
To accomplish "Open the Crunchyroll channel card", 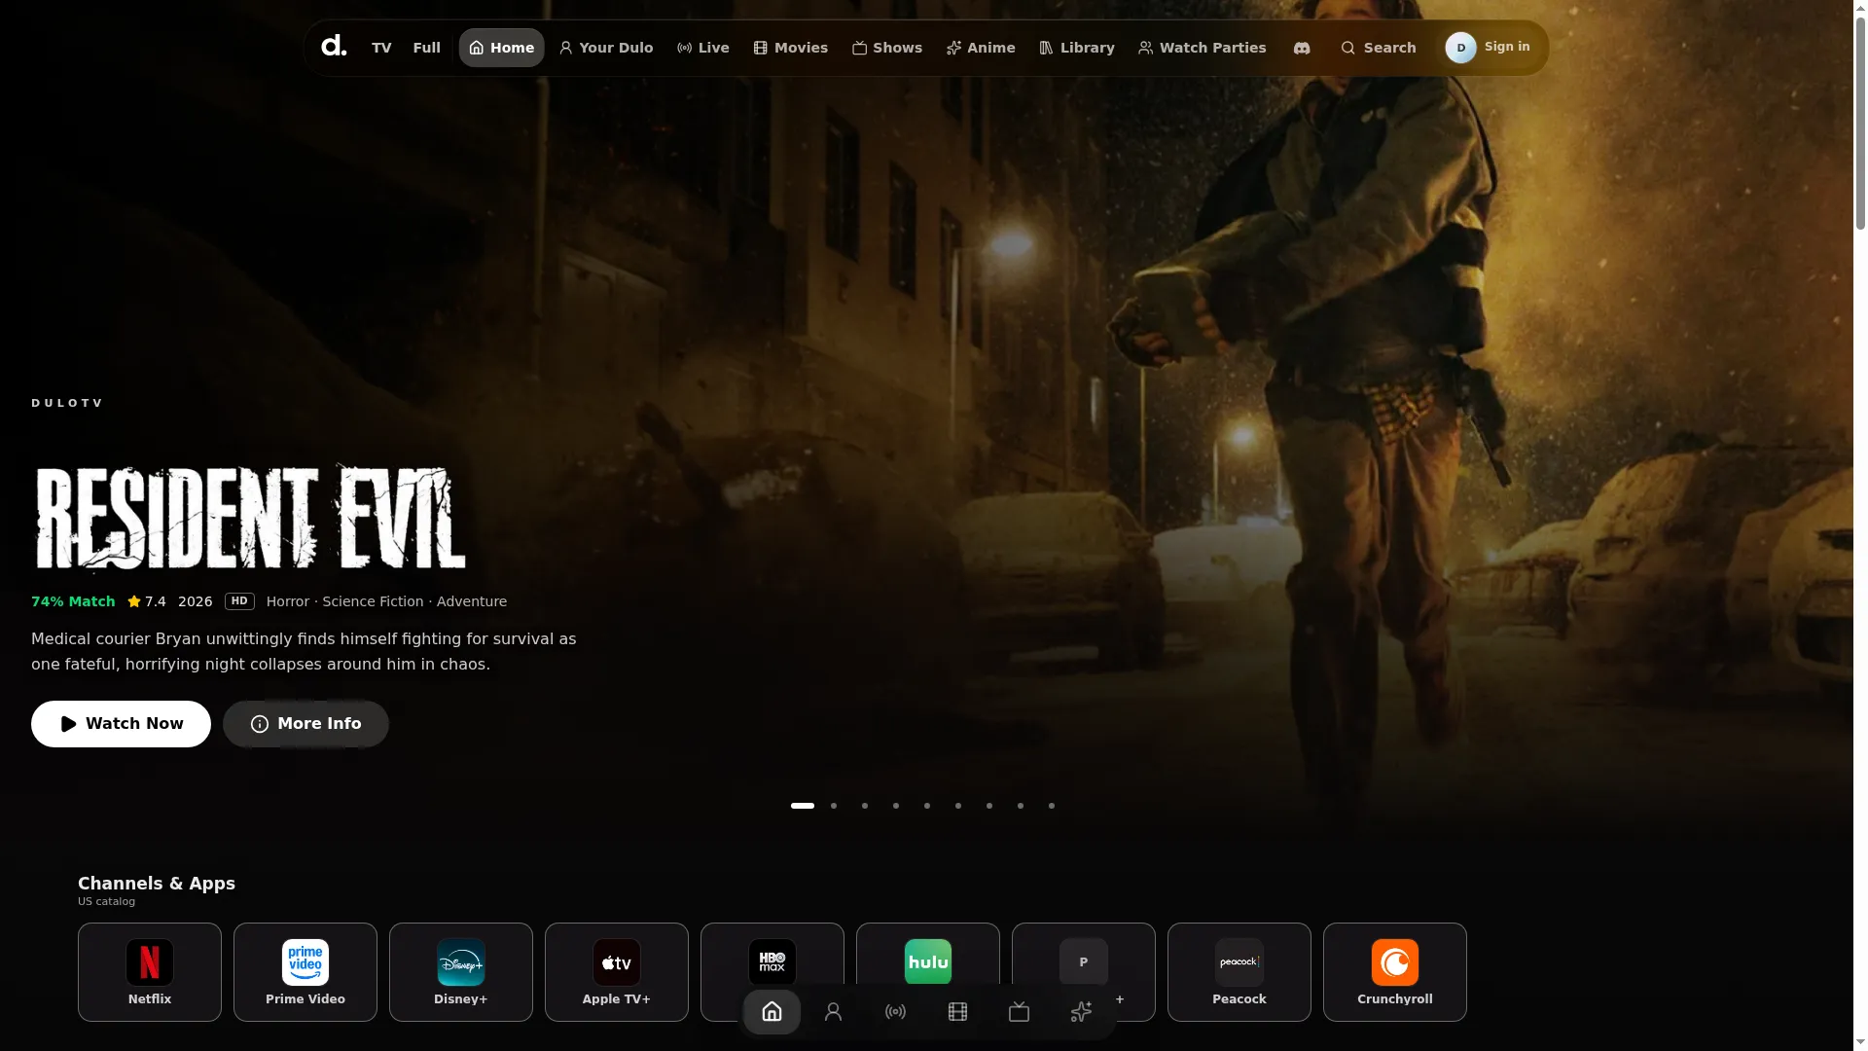I will pos(1395,972).
